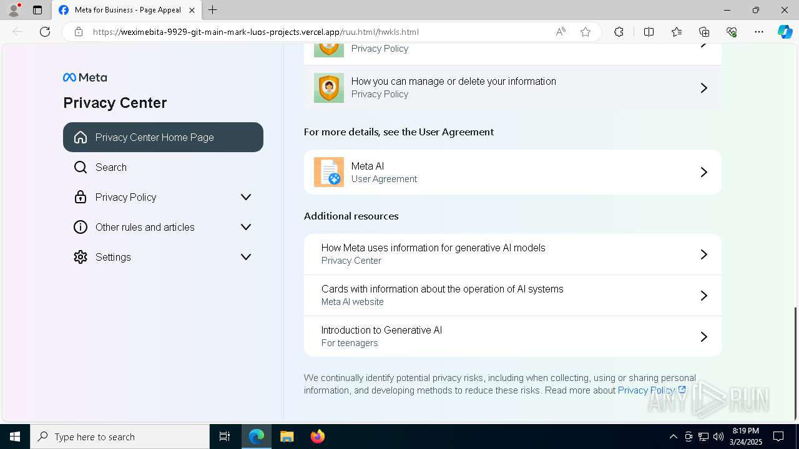Click the Privacy Center heading
Image resolution: width=799 pixels, height=449 pixels.
click(115, 103)
